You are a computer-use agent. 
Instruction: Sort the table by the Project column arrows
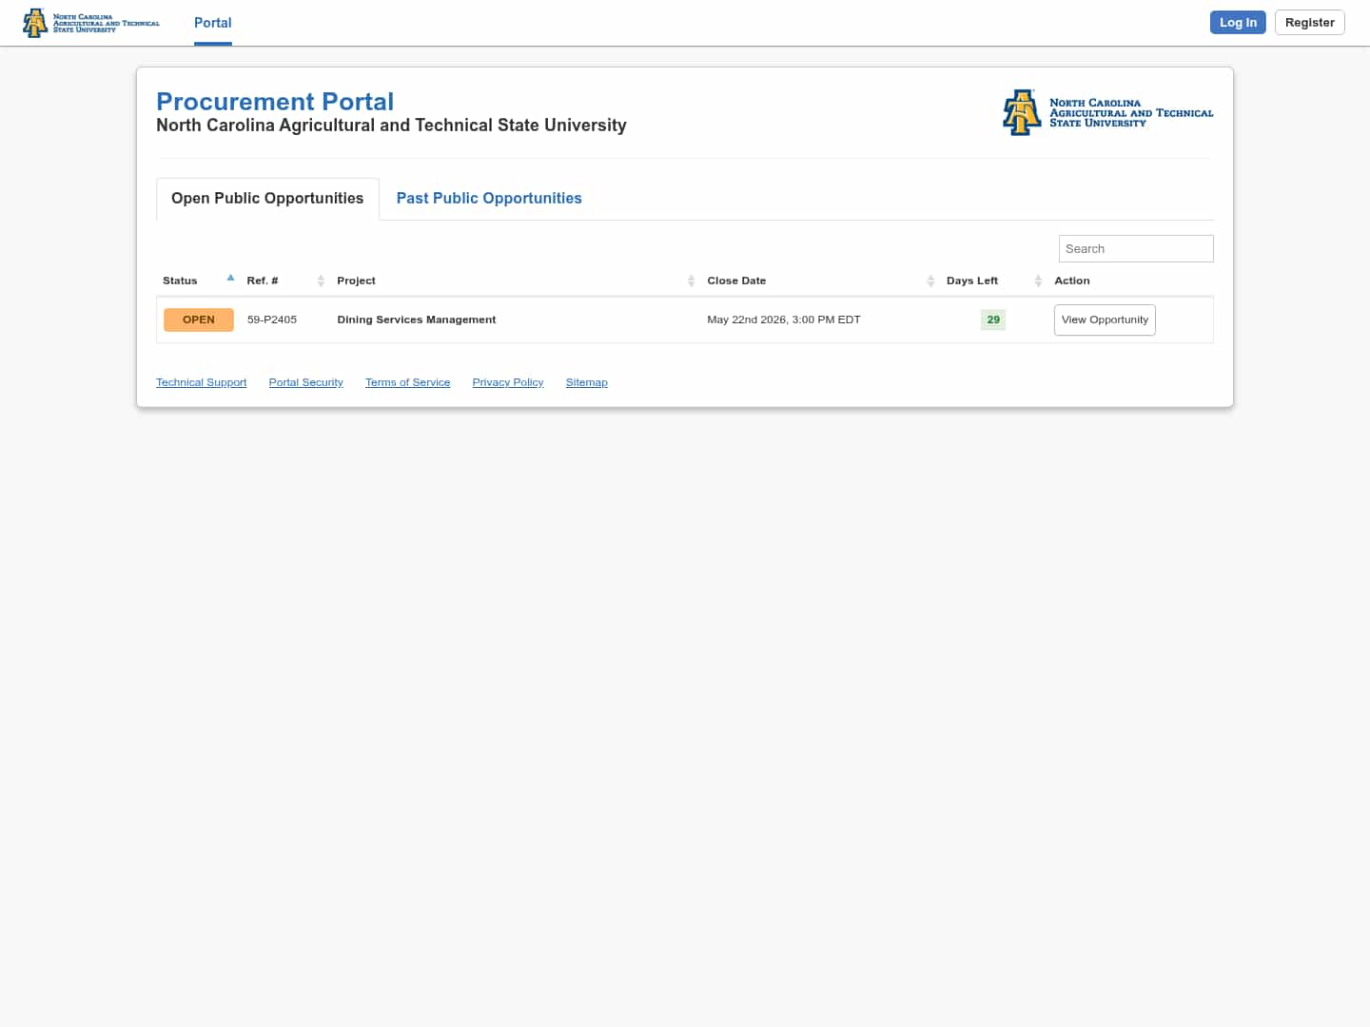(x=691, y=281)
